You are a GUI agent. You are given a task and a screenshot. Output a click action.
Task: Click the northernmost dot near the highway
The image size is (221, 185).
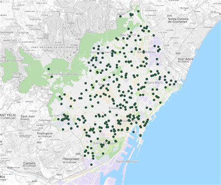pos(138,11)
